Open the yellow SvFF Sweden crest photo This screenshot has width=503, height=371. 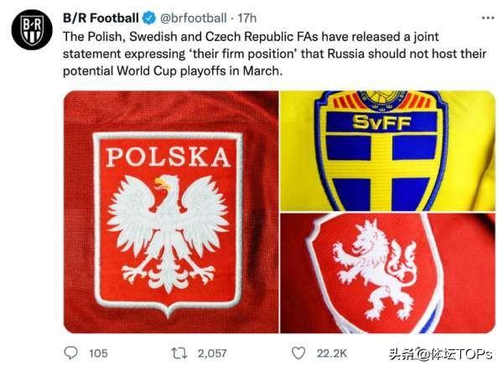pos(387,149)
